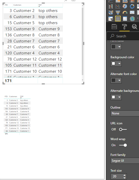The height and width of the screenshot is (180, 139).
Task: Select the bold total 171 in large table
Action: coord(8,81)
